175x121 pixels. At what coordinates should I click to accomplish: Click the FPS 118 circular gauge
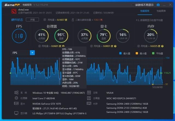click(19, 36)
